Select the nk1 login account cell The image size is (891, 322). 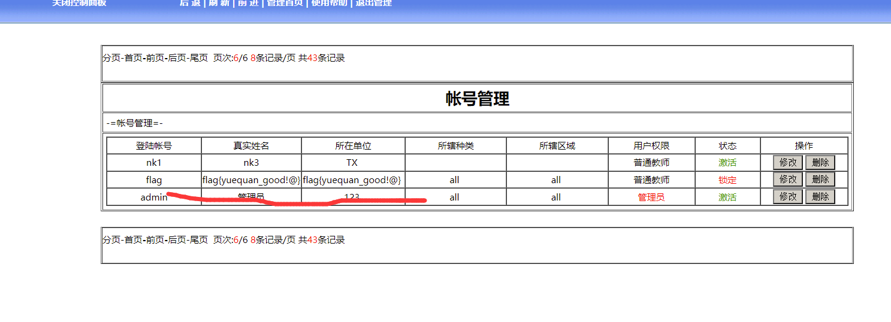point(154,163)
